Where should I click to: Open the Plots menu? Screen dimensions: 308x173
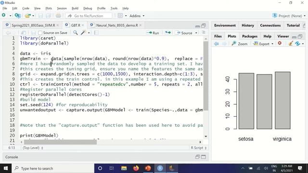click(x=49, y=8)
